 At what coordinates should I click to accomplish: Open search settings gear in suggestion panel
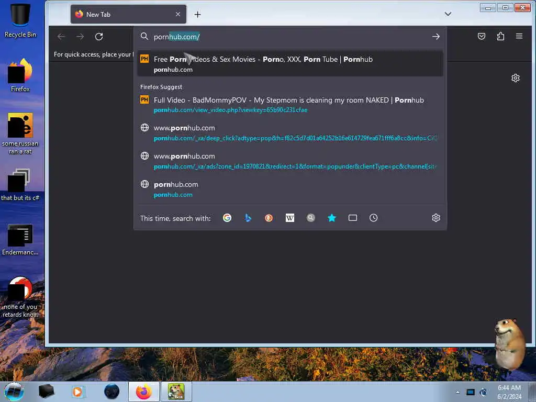(x=436, y=218)
